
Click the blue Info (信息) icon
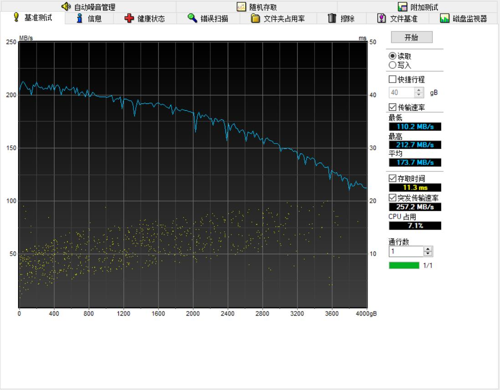pos(80,18)
